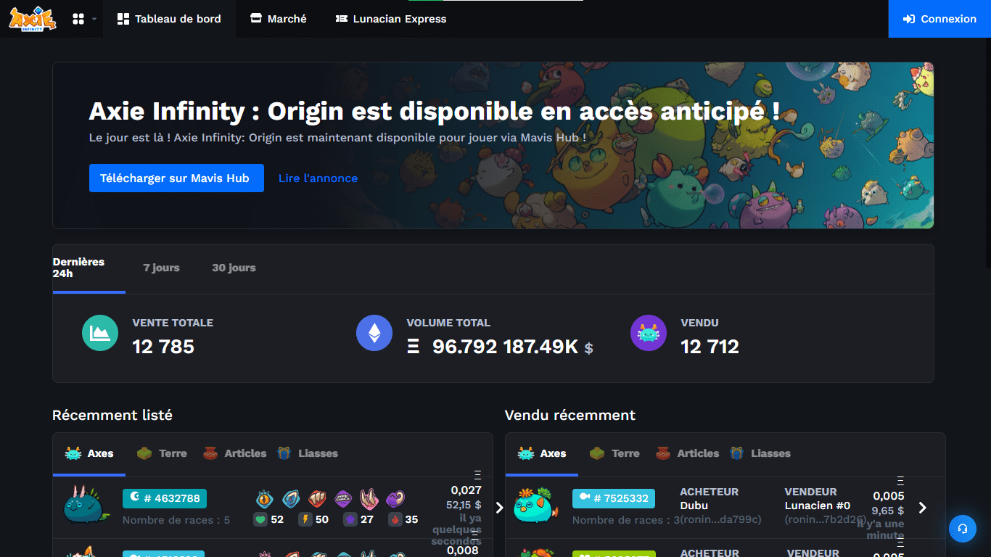Click the purple Vendu axie icon

(x=649, y=334)
